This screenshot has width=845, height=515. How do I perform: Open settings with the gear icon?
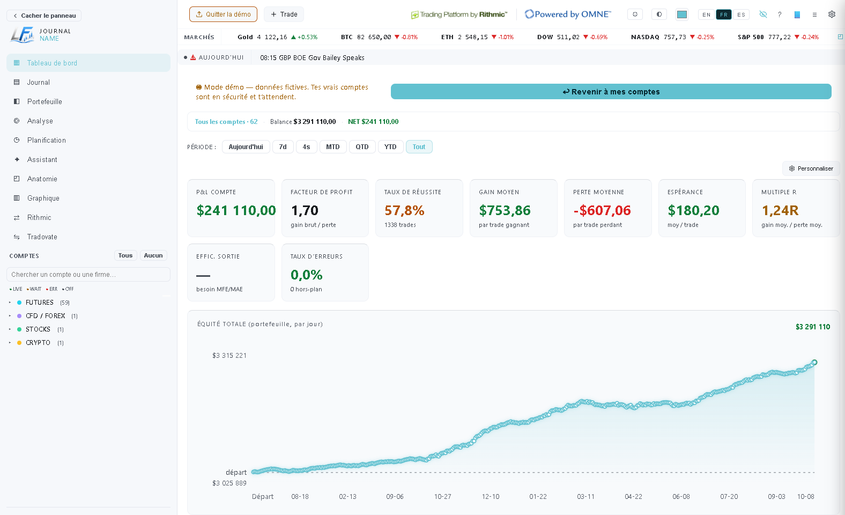point(832,14)
